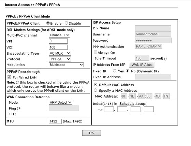Click the Username field showing ivanandrachael
Screen dimensions: 191x146
coord(153,34)
